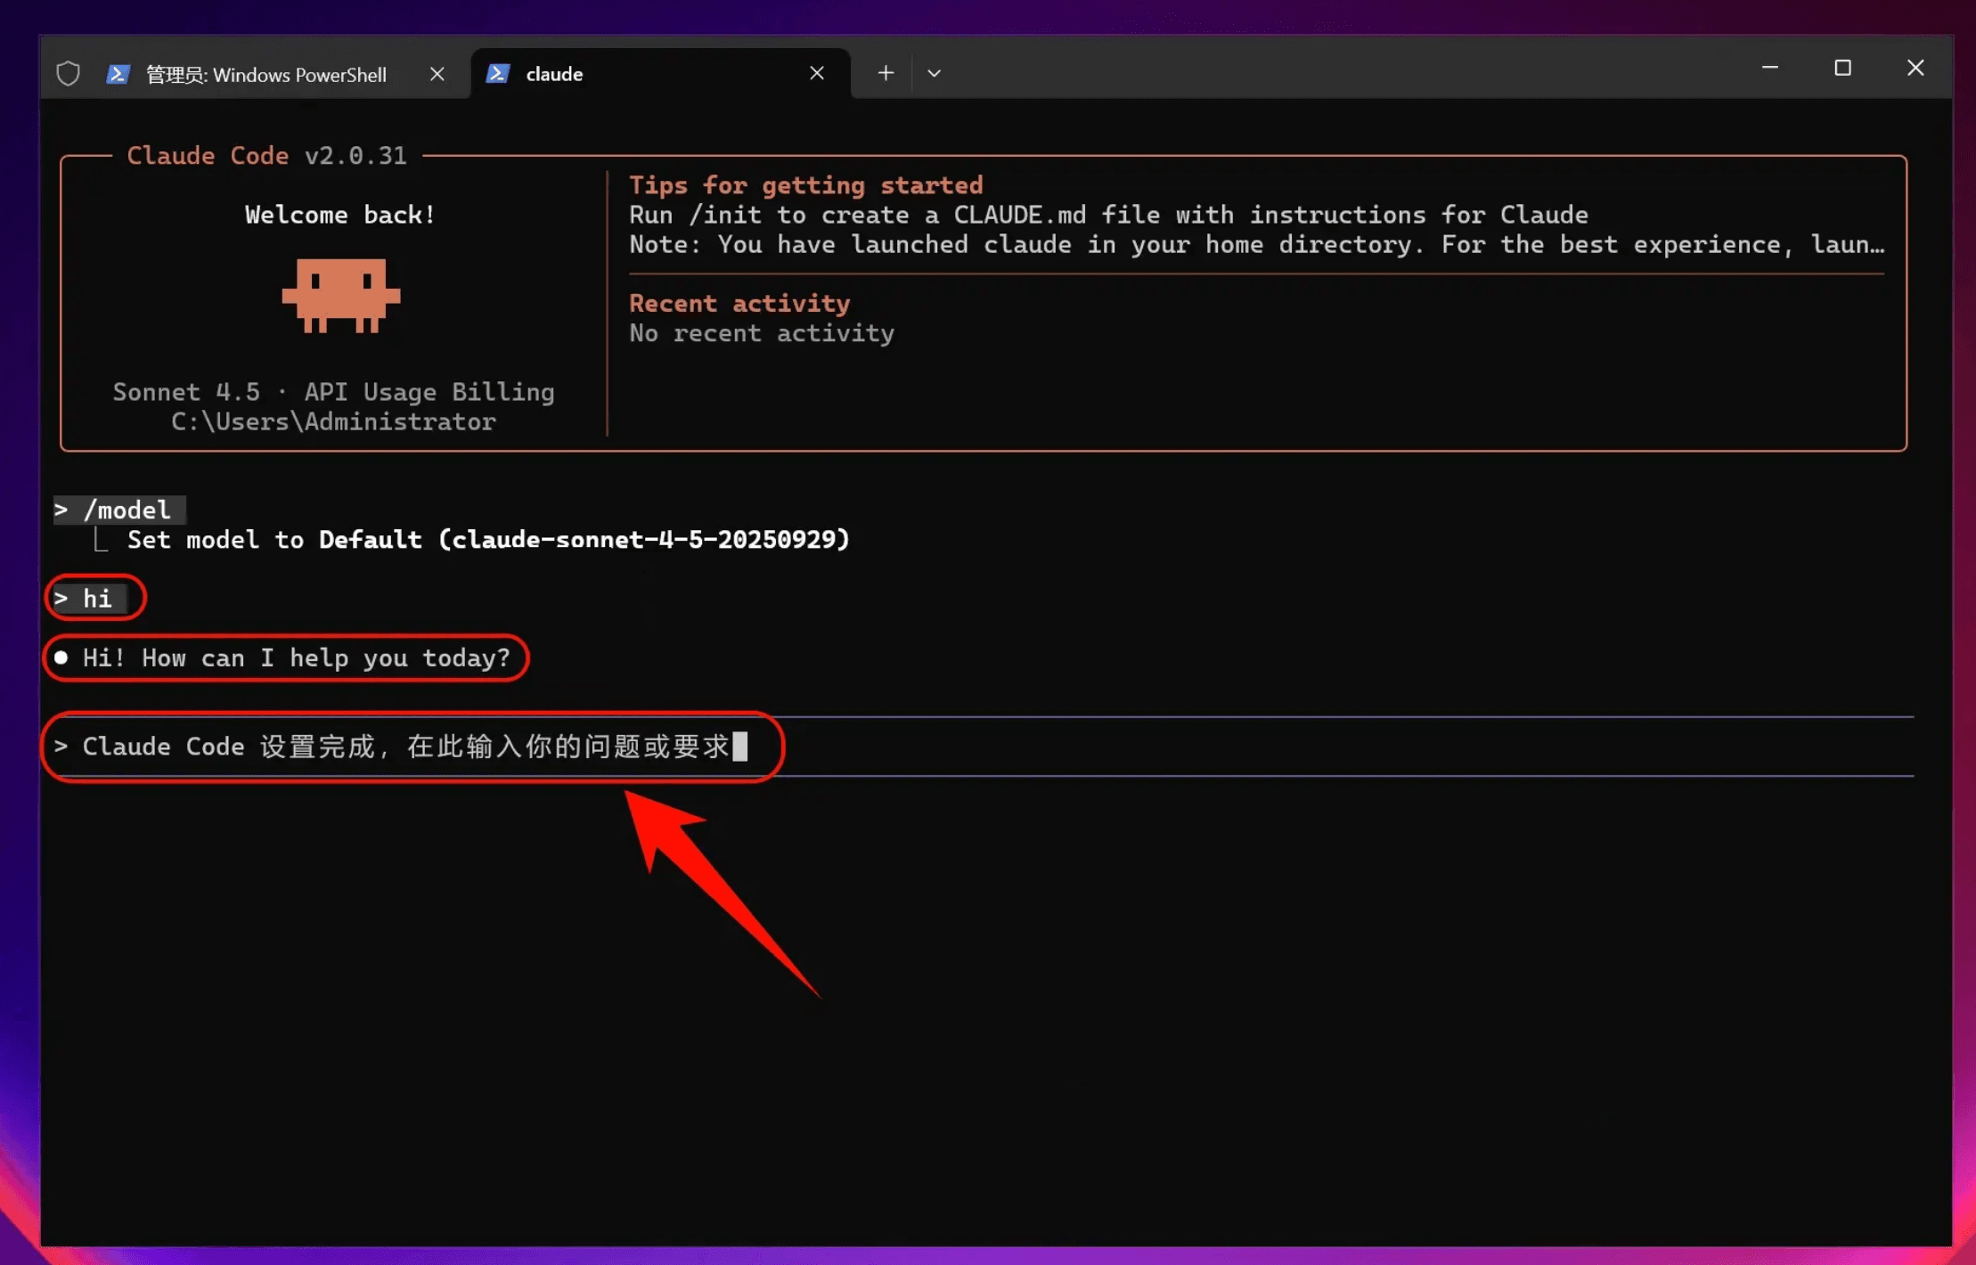Click the Claude Code v2.0.31 title
The height and width of the screenshot is (1265, 1976).
266,155
